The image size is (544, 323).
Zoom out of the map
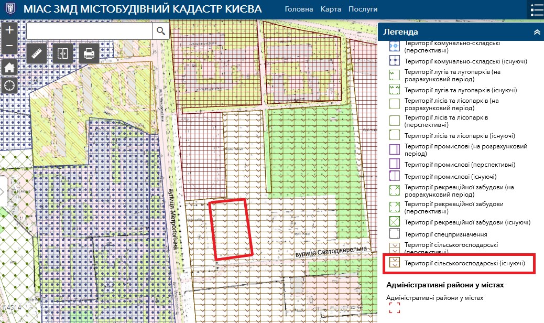[x=9, y=46]
